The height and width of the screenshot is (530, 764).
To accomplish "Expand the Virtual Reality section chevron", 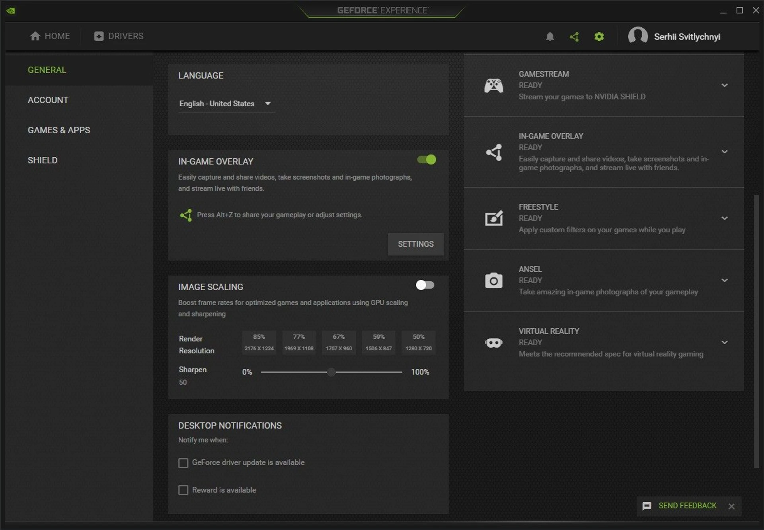I will (725, 343).
